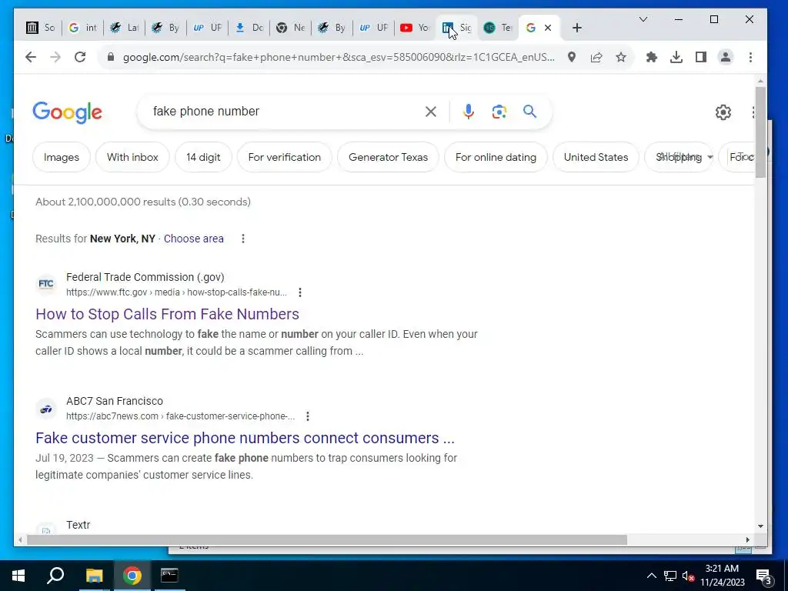The image size is (788, 591).
Task: Open the command prompt taskbar icon
Action: [x=169, y=576]
